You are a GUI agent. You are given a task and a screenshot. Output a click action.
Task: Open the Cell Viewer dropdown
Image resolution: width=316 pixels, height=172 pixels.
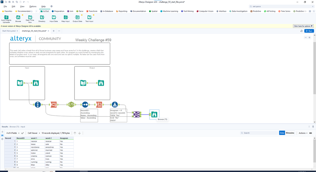34,133
